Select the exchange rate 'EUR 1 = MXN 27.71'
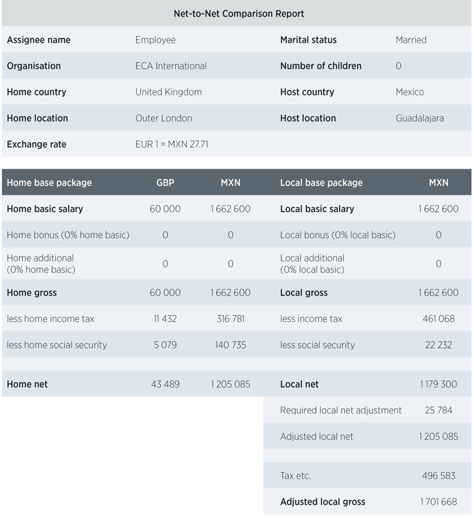474x518 pixels. 173,144
